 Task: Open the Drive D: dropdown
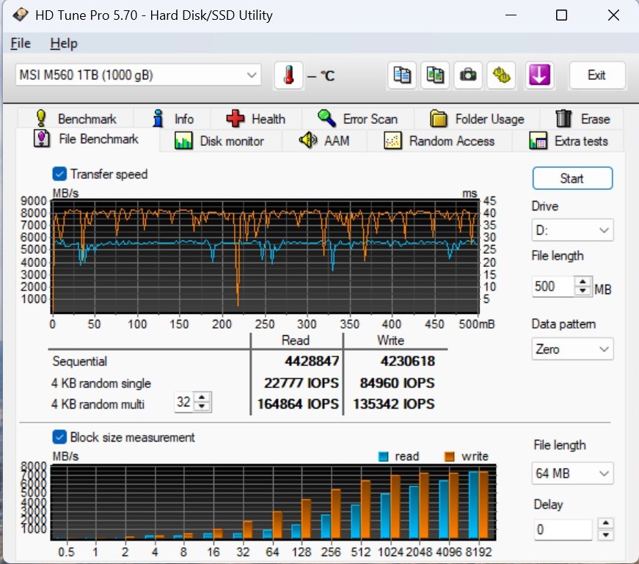(572, 230)
